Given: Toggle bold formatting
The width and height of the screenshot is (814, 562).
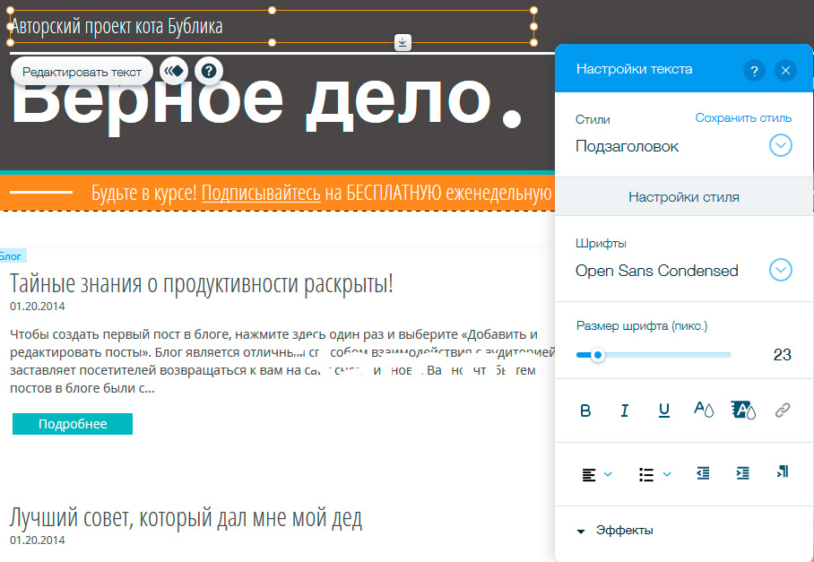Looking at the screenshot, I should tap(585, 411).
